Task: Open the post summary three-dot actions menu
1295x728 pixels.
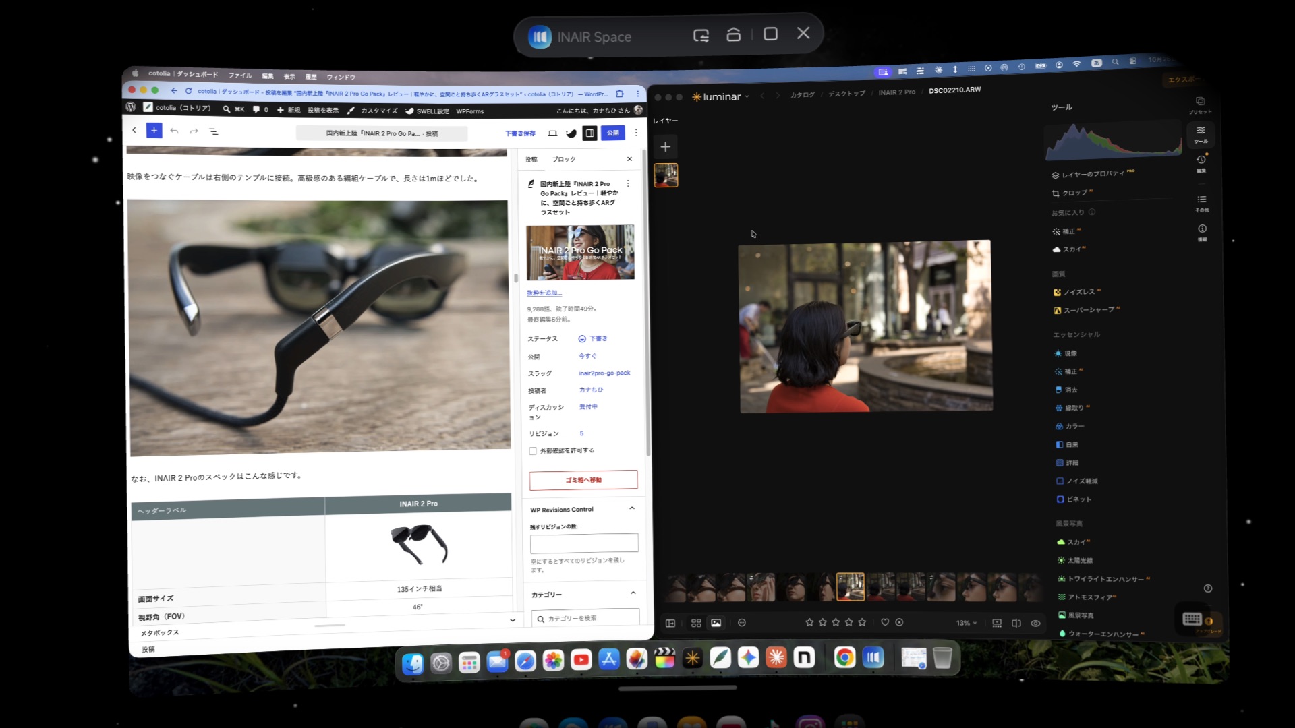Action: [628, 183]
